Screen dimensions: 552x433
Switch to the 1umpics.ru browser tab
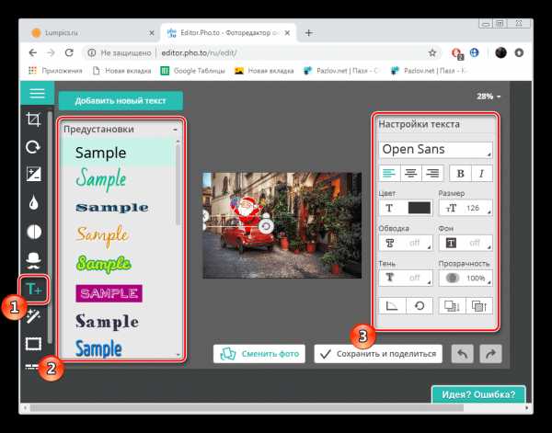pyautogui.click(x=90, y=33)
